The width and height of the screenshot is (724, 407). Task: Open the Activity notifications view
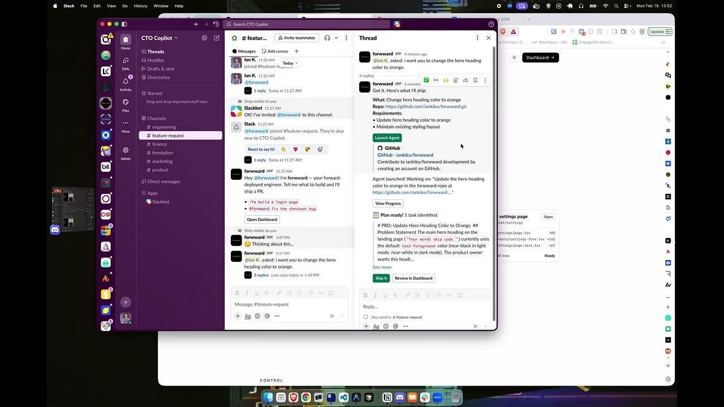point(126,84)
